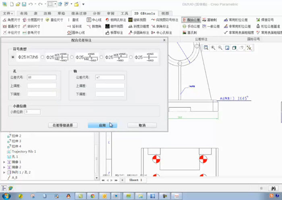Screen dimensions: 282x200
Task: Select the second symbol type radio option
Action: point(42,57)
